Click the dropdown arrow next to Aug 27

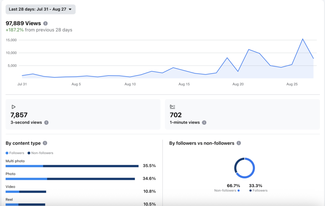[x=70, y=9]
